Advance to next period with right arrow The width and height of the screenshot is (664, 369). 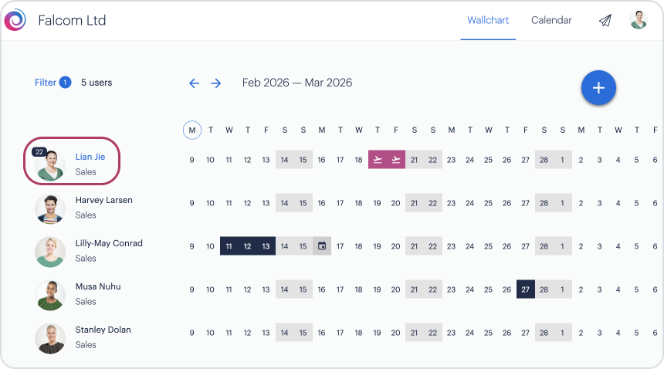[x=216, y=83]
